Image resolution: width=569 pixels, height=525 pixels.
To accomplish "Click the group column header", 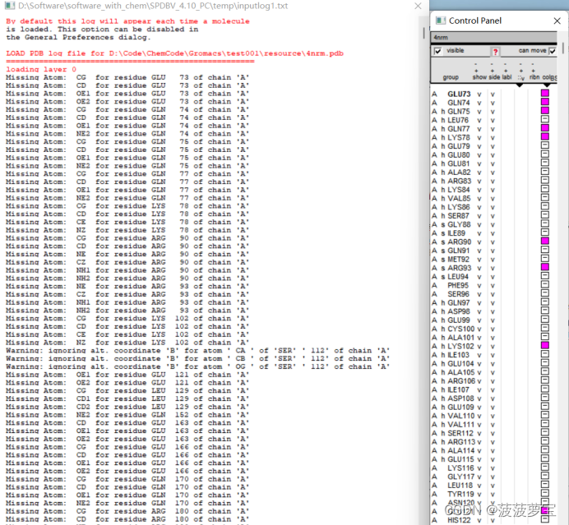I will point(451,77).
